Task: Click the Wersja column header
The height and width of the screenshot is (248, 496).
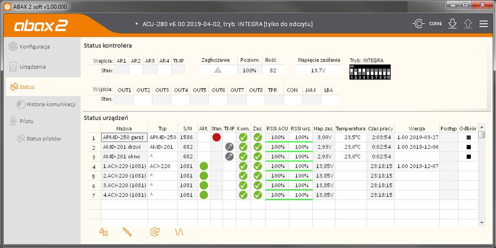Action: click(x=416, y=128)
